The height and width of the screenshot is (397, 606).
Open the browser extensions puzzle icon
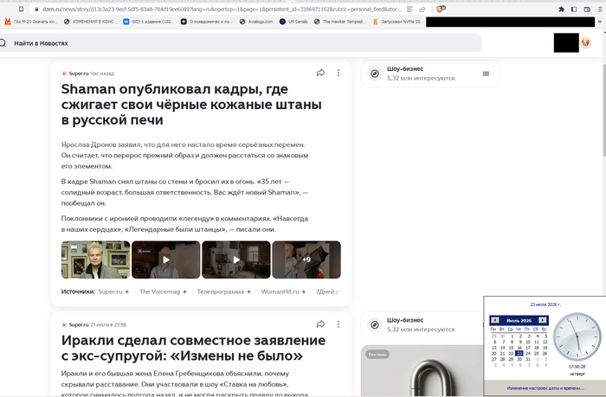pyautogui.click(x=561, y=10)
